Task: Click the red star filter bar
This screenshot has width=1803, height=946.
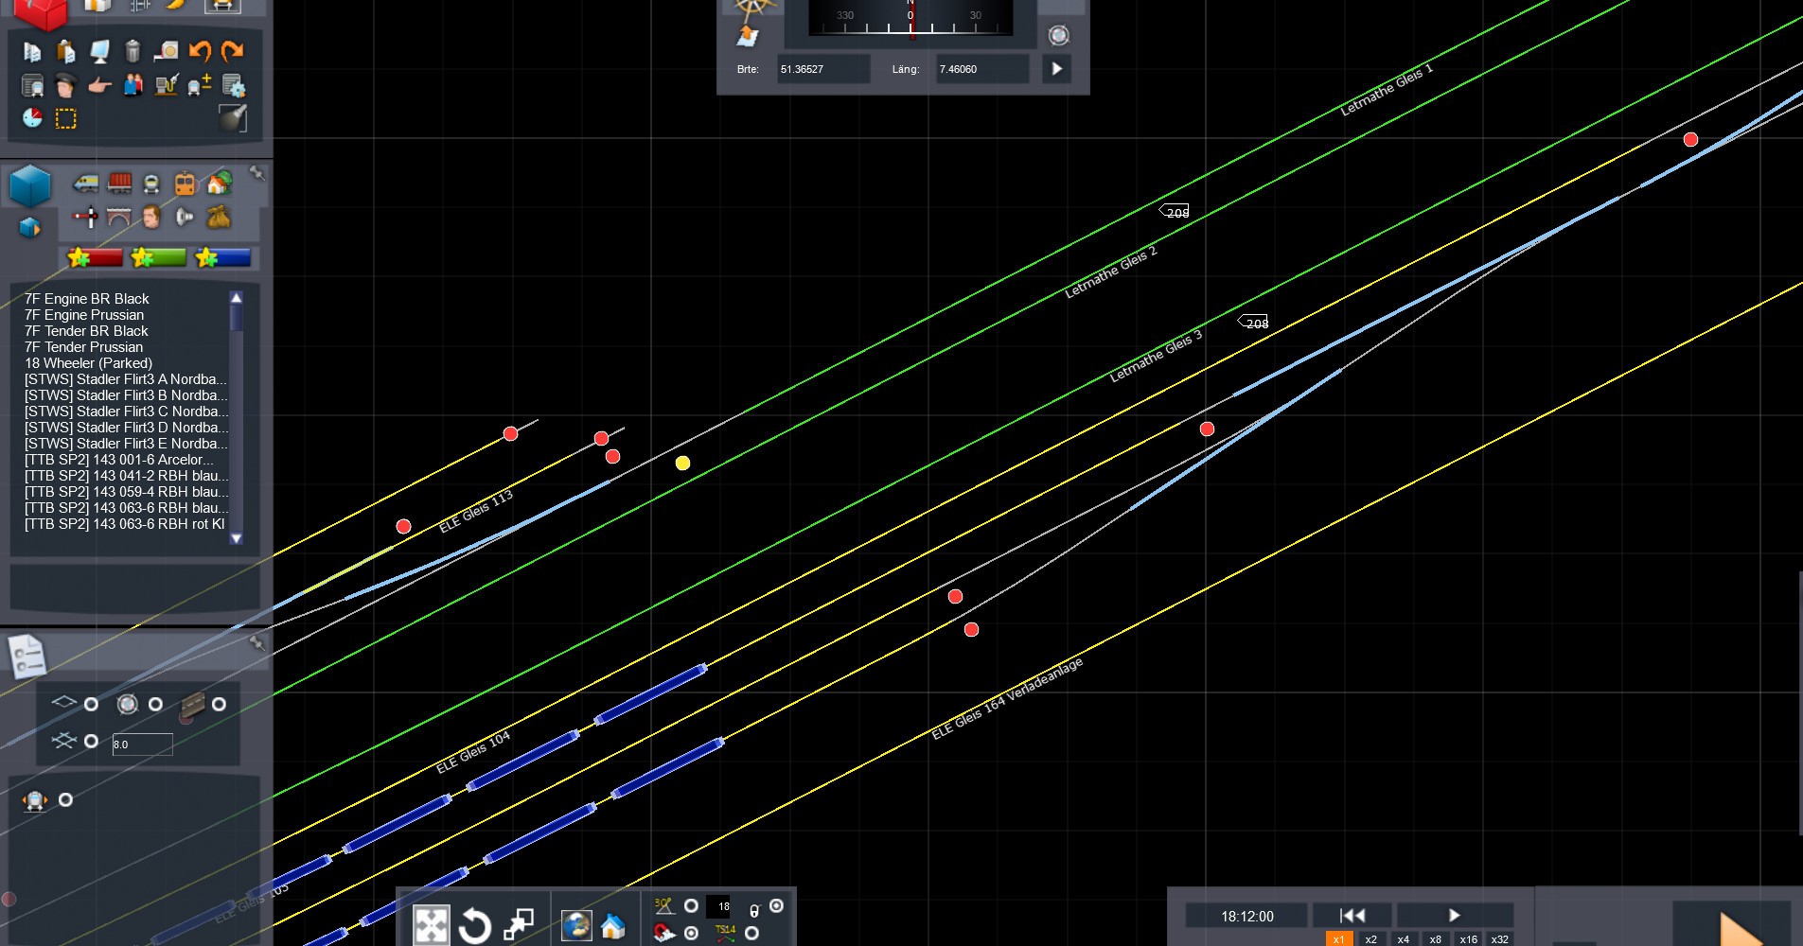Action: pyautogui.click(x=96, y=257)
